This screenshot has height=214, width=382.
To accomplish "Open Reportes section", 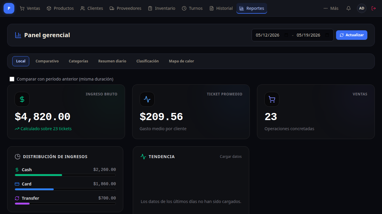I will coord(252,8).
